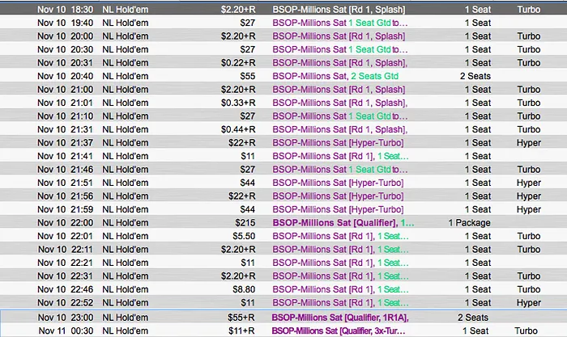Pick the Nov 10 21:41 $11 tournament
This screenshot has width=567, height=337.
(x=283, y=156)
